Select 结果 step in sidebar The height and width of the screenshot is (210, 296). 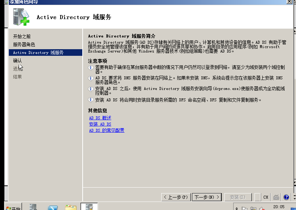pos(17,77)
